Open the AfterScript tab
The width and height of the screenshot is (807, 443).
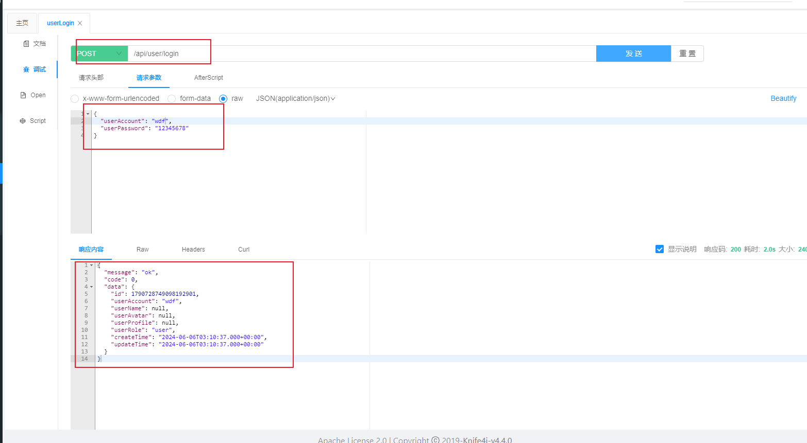tap(209, 78)
